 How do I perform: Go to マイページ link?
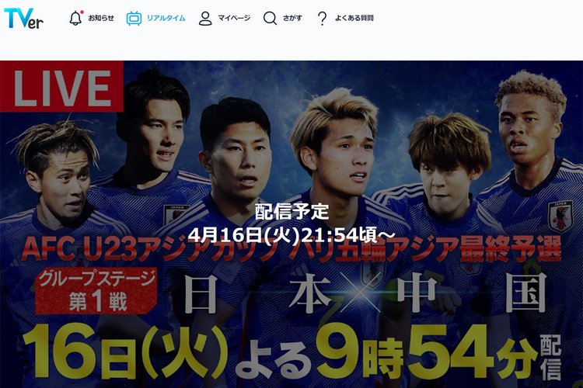pos(234,18)
